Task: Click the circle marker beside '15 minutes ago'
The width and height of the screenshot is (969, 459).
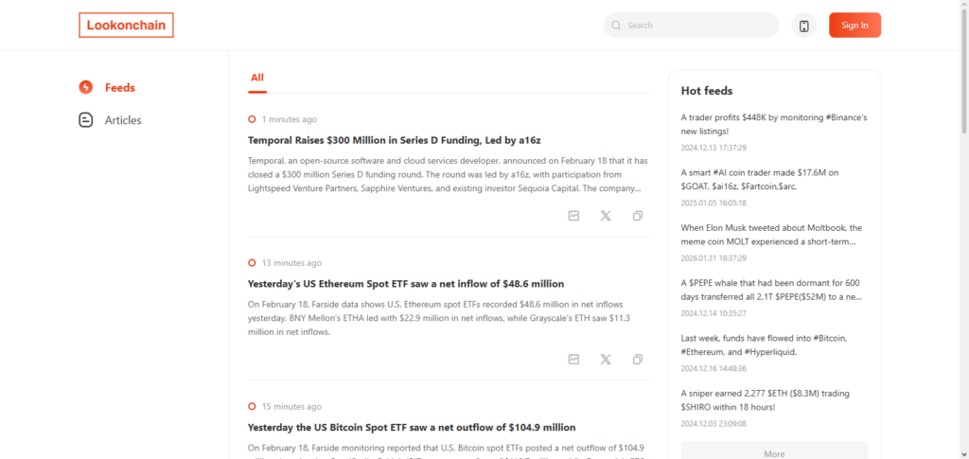Action: [x=252, y=407]
